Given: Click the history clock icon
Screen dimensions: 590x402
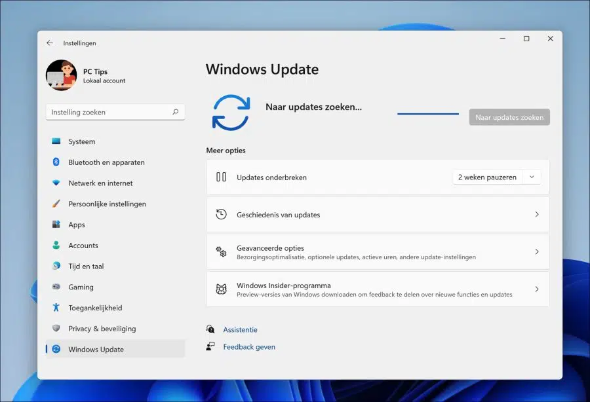Looking at the screenshot, I should pos(222,214).
